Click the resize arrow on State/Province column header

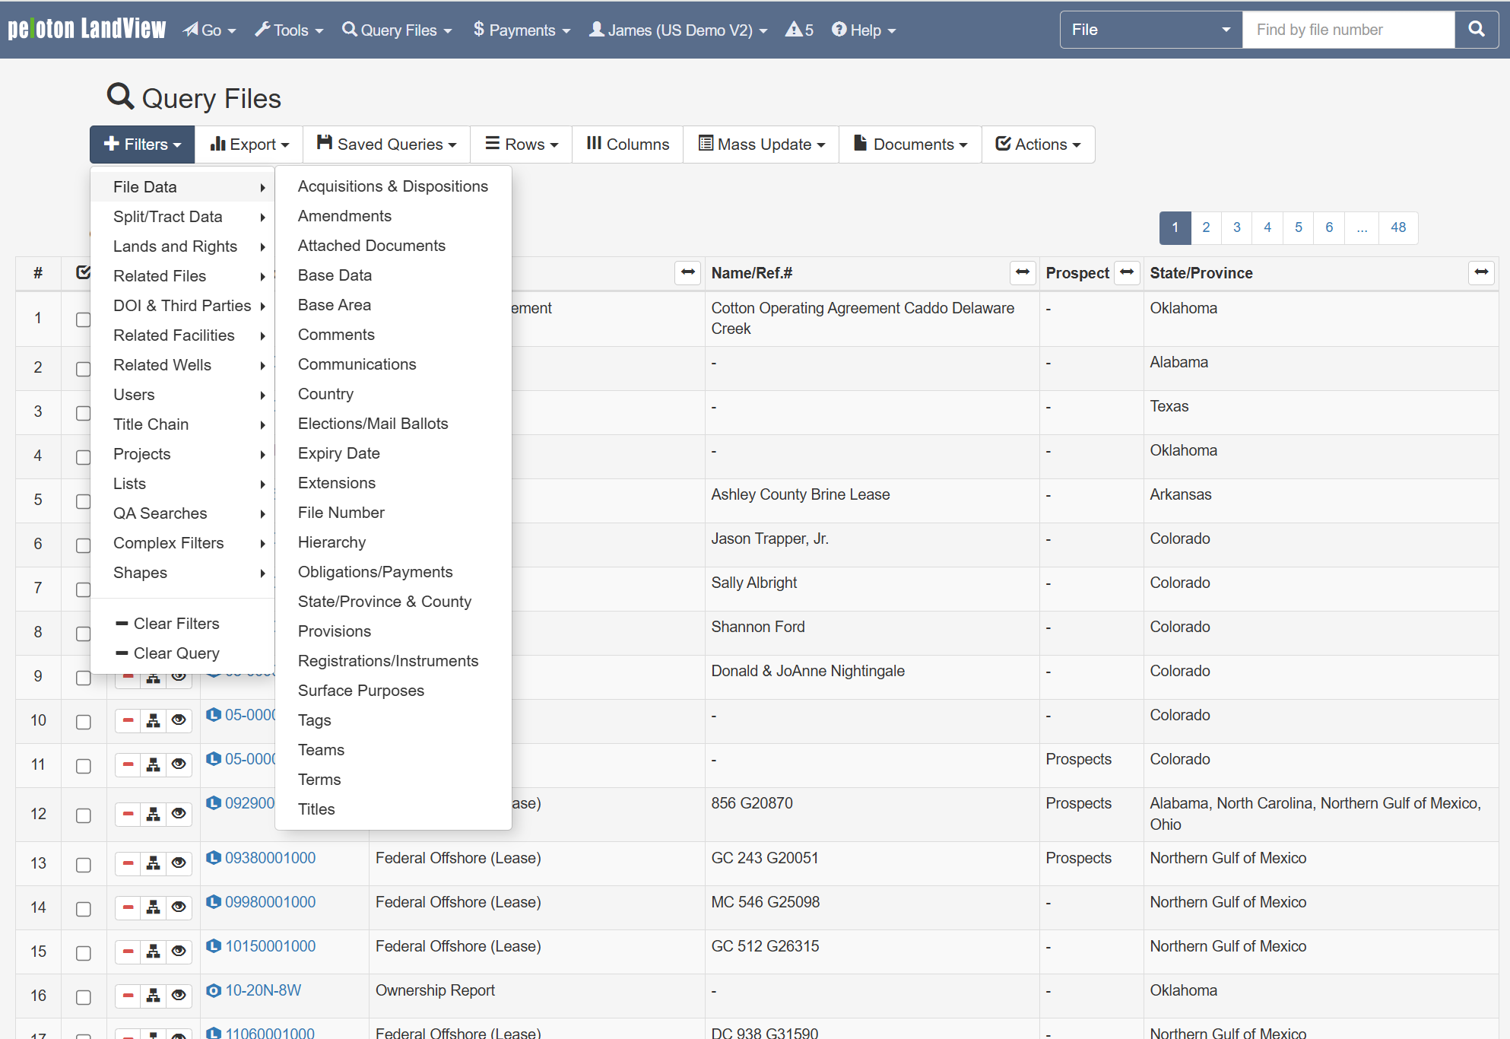click(x=1481, y=272)
